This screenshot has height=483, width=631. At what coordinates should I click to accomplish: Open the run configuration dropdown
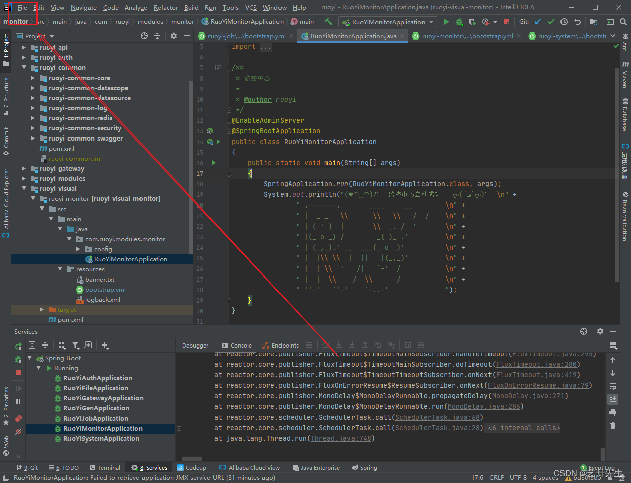(388, 22)
